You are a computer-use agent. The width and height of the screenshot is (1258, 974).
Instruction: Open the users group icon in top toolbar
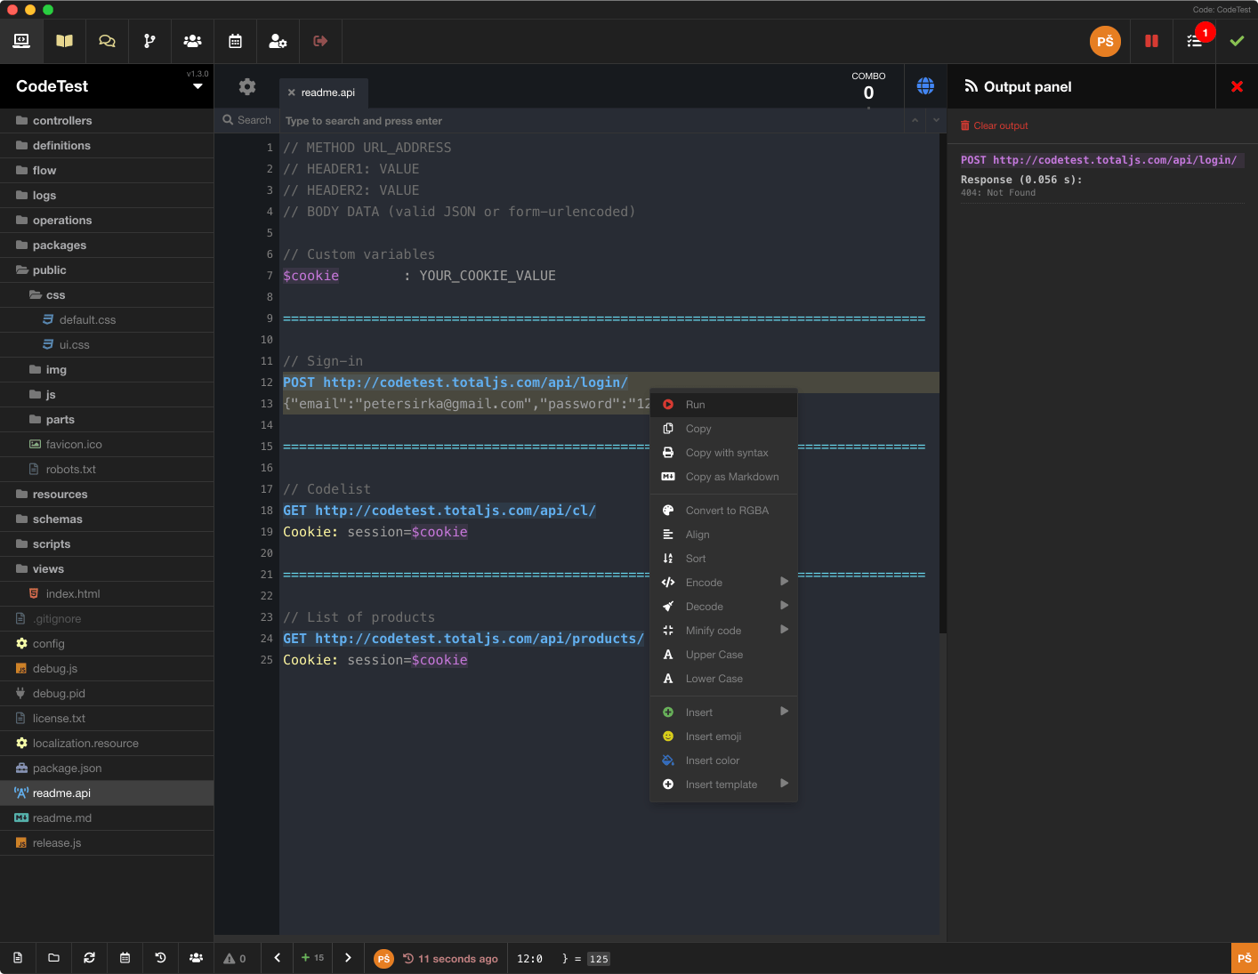192,41
